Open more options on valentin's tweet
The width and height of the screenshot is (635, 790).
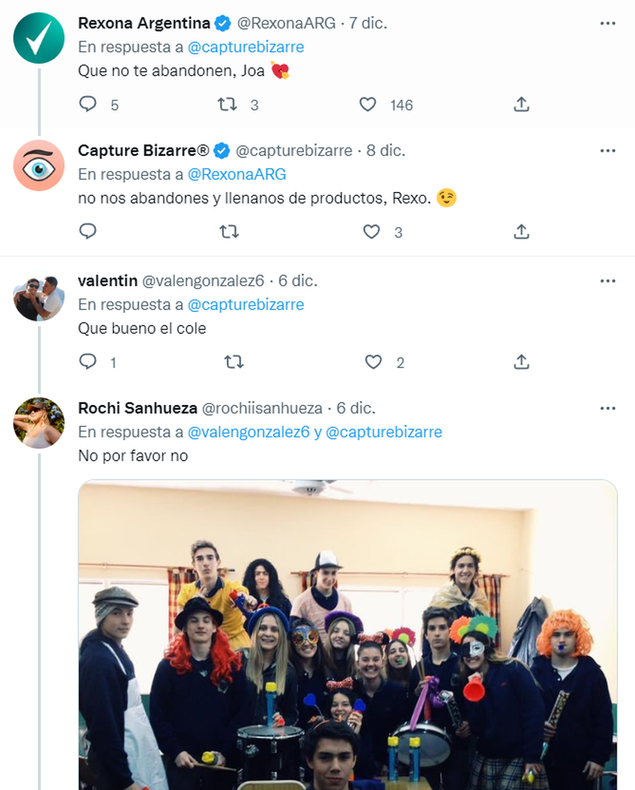(x=607, y=281)
